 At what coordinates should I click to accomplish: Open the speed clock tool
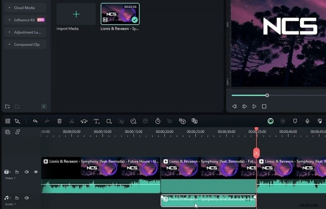pyautogui.click(x=133, y=121)
